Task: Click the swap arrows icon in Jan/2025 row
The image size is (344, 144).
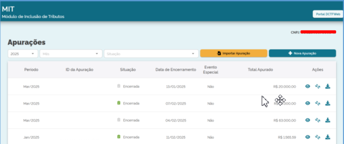Action: [318, 137]
